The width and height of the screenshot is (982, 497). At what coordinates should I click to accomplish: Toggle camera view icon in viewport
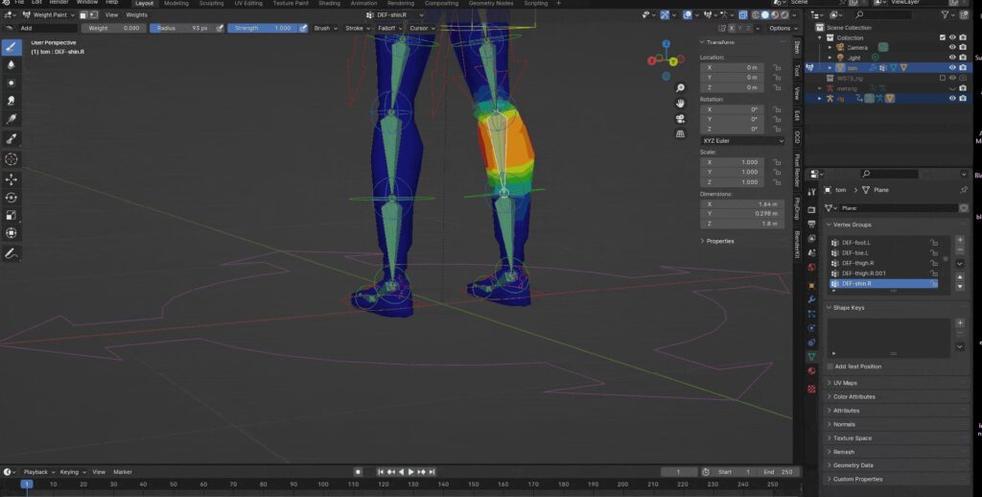(680, 118)
